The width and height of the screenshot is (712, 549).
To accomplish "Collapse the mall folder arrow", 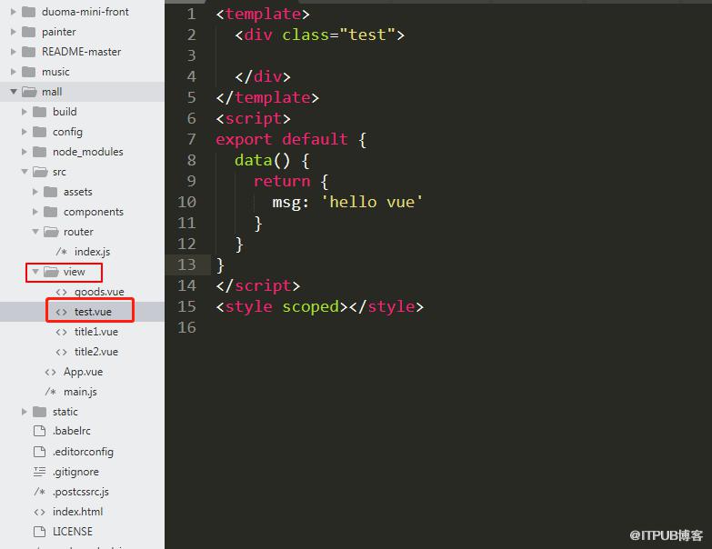I will (x=14, y=92).
